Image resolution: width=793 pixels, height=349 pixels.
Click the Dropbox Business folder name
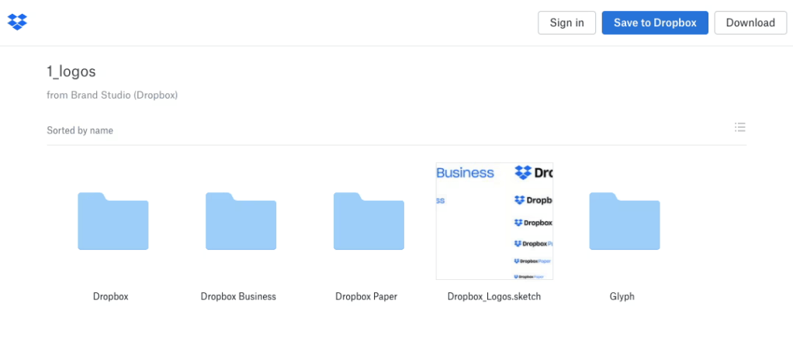(238, 296)
